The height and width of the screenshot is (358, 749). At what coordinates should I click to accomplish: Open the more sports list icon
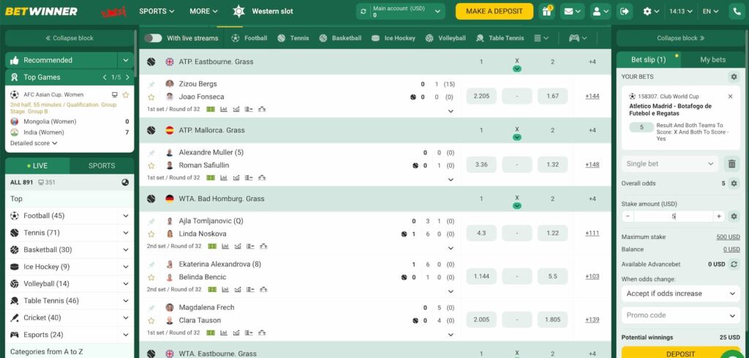click(x=541, y=38)
